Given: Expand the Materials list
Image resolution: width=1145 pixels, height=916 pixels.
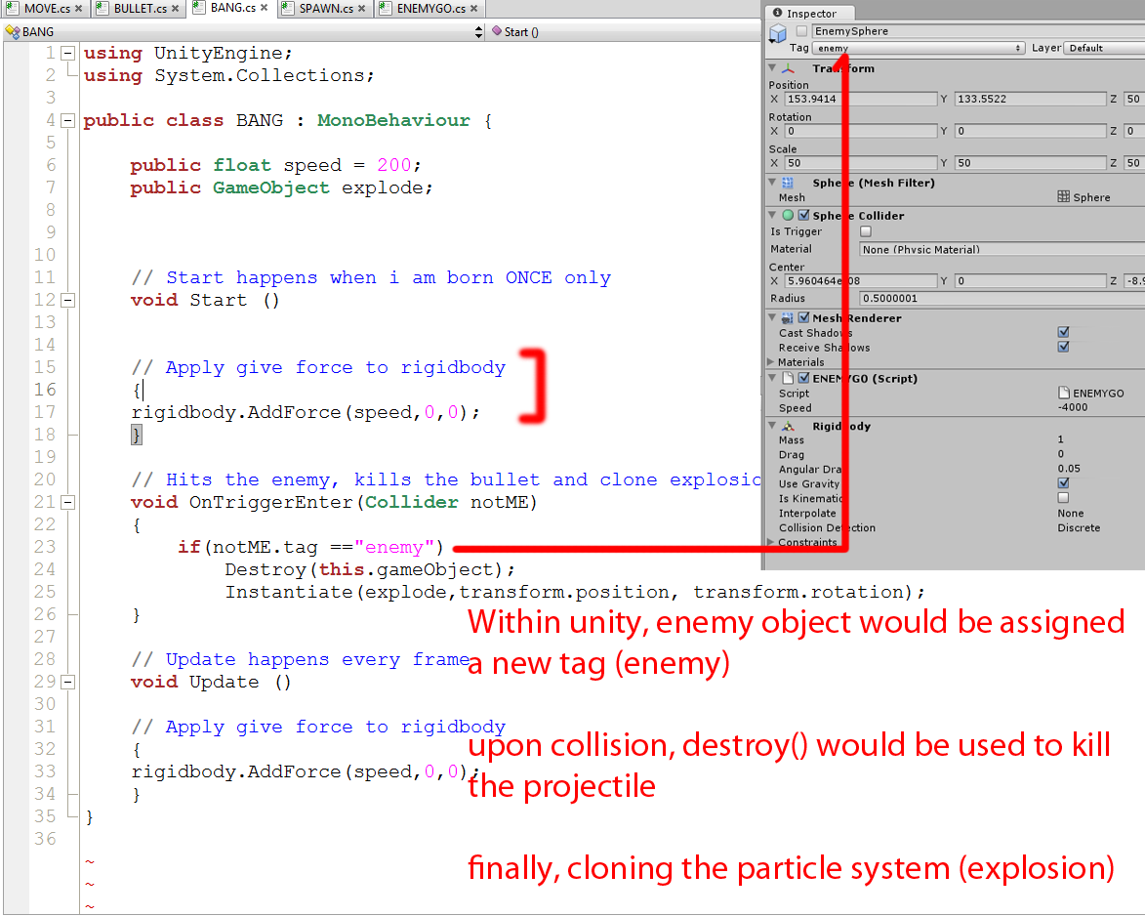Looking at the screenshot, I should (x=770, y=362).
